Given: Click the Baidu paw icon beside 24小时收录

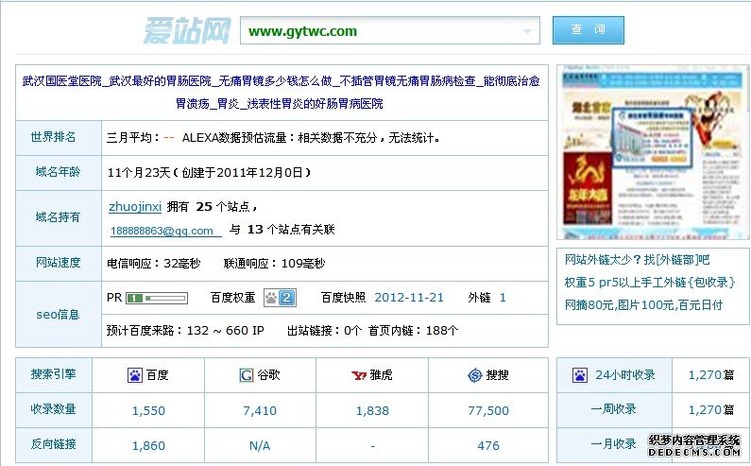Looking at the screenshot, I should tap(580, 375).
